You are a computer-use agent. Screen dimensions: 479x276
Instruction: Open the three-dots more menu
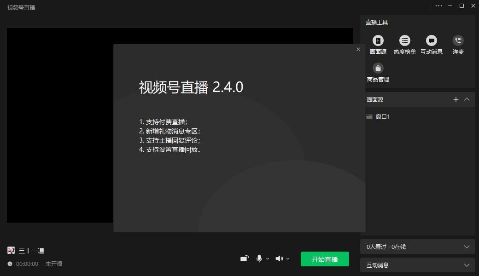(x=438, y=6)
